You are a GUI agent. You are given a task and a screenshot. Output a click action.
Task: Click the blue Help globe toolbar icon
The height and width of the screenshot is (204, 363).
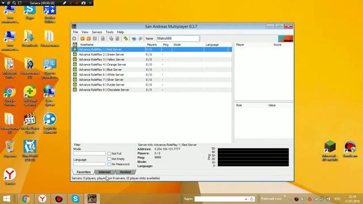coord(134,39)
